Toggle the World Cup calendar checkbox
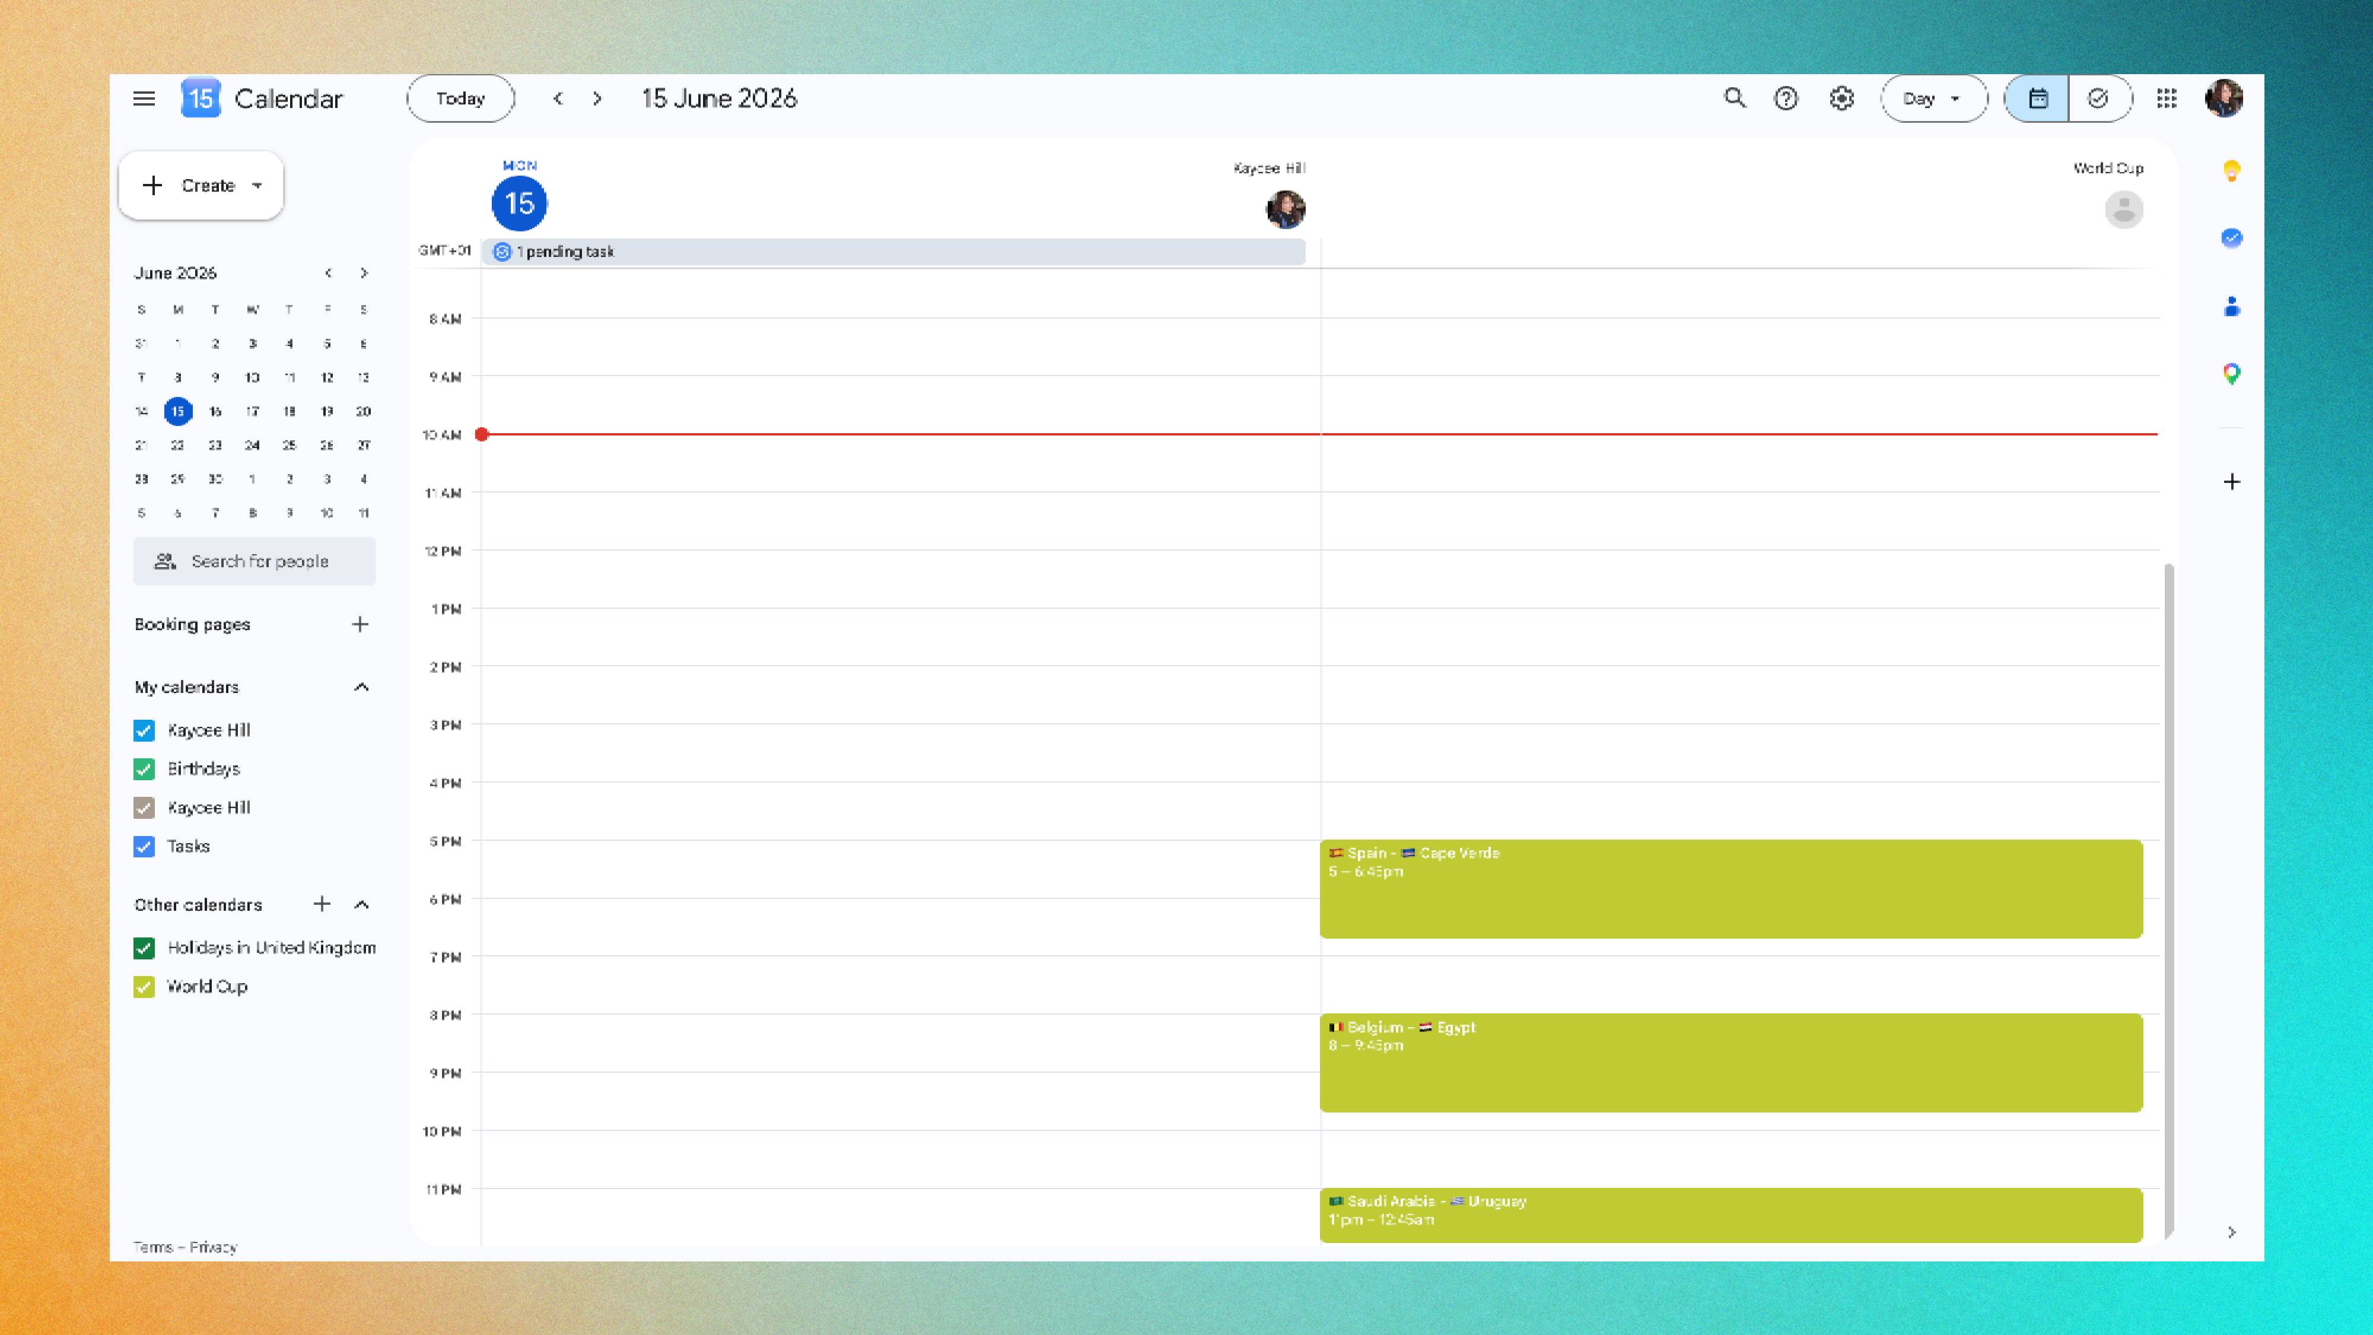 point(144,987)
